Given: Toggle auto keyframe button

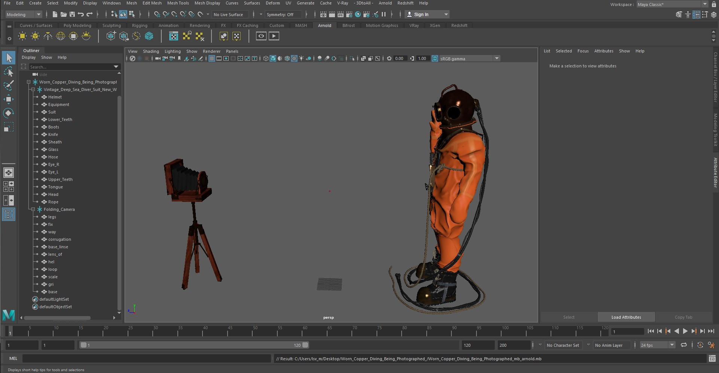Looking at the screenshot, I should [x=700, y=345].
